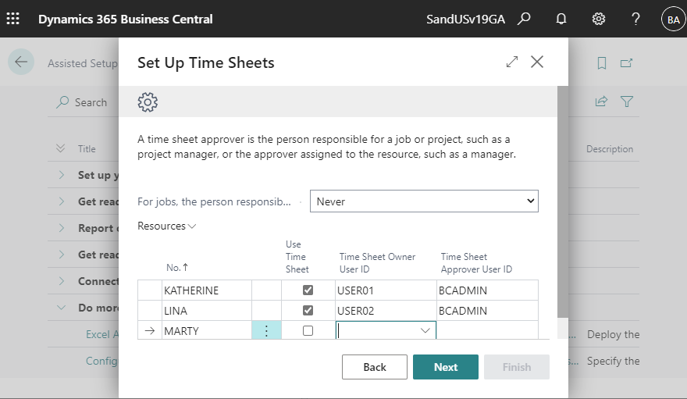Click the Search magnifier on Assisted Setup

62,102
